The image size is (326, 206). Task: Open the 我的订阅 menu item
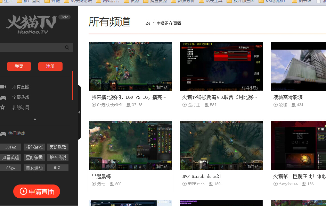pos(21,108)
